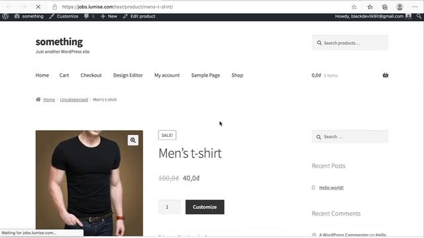
Task: Click the quantity input field
Action: 170,207
